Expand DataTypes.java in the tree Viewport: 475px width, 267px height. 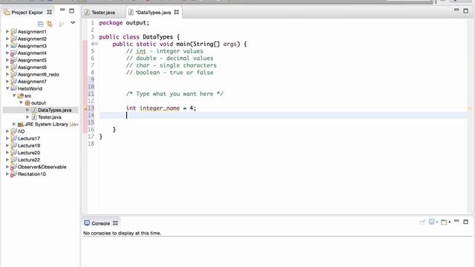pyautogui.click(x=27, y=110)
